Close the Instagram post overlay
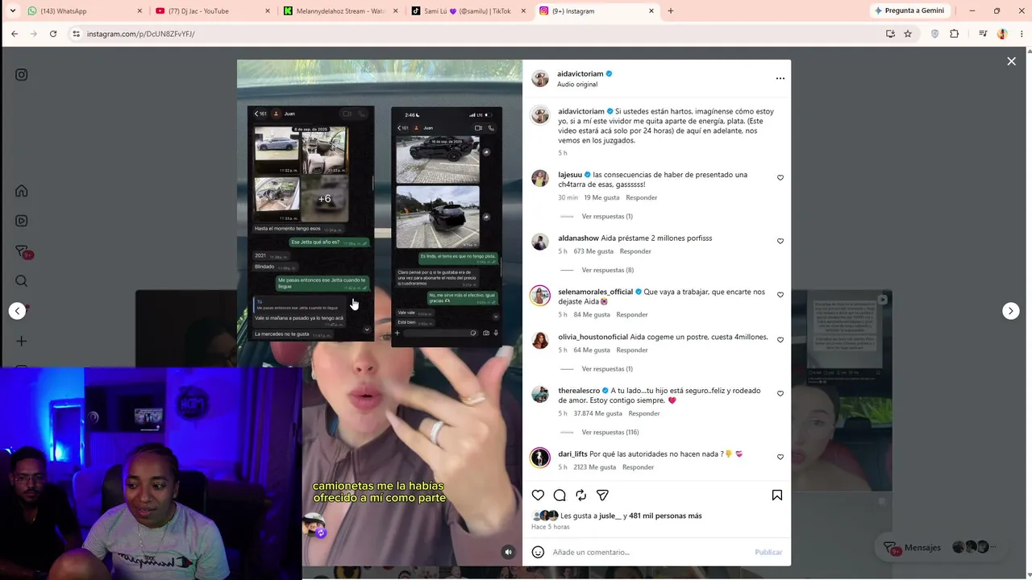The height and width of the screenshot is (580, 1032). 1011,61
